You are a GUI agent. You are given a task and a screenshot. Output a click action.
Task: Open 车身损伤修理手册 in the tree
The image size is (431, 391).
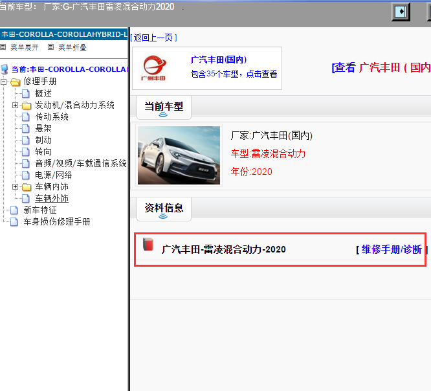(x=56, y=222)
